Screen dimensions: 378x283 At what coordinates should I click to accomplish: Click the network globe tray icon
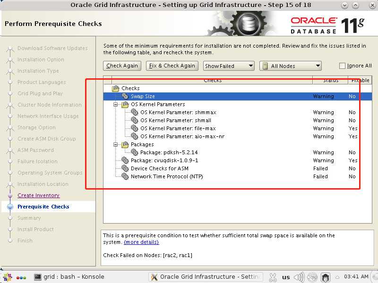(x=312, y=277)
